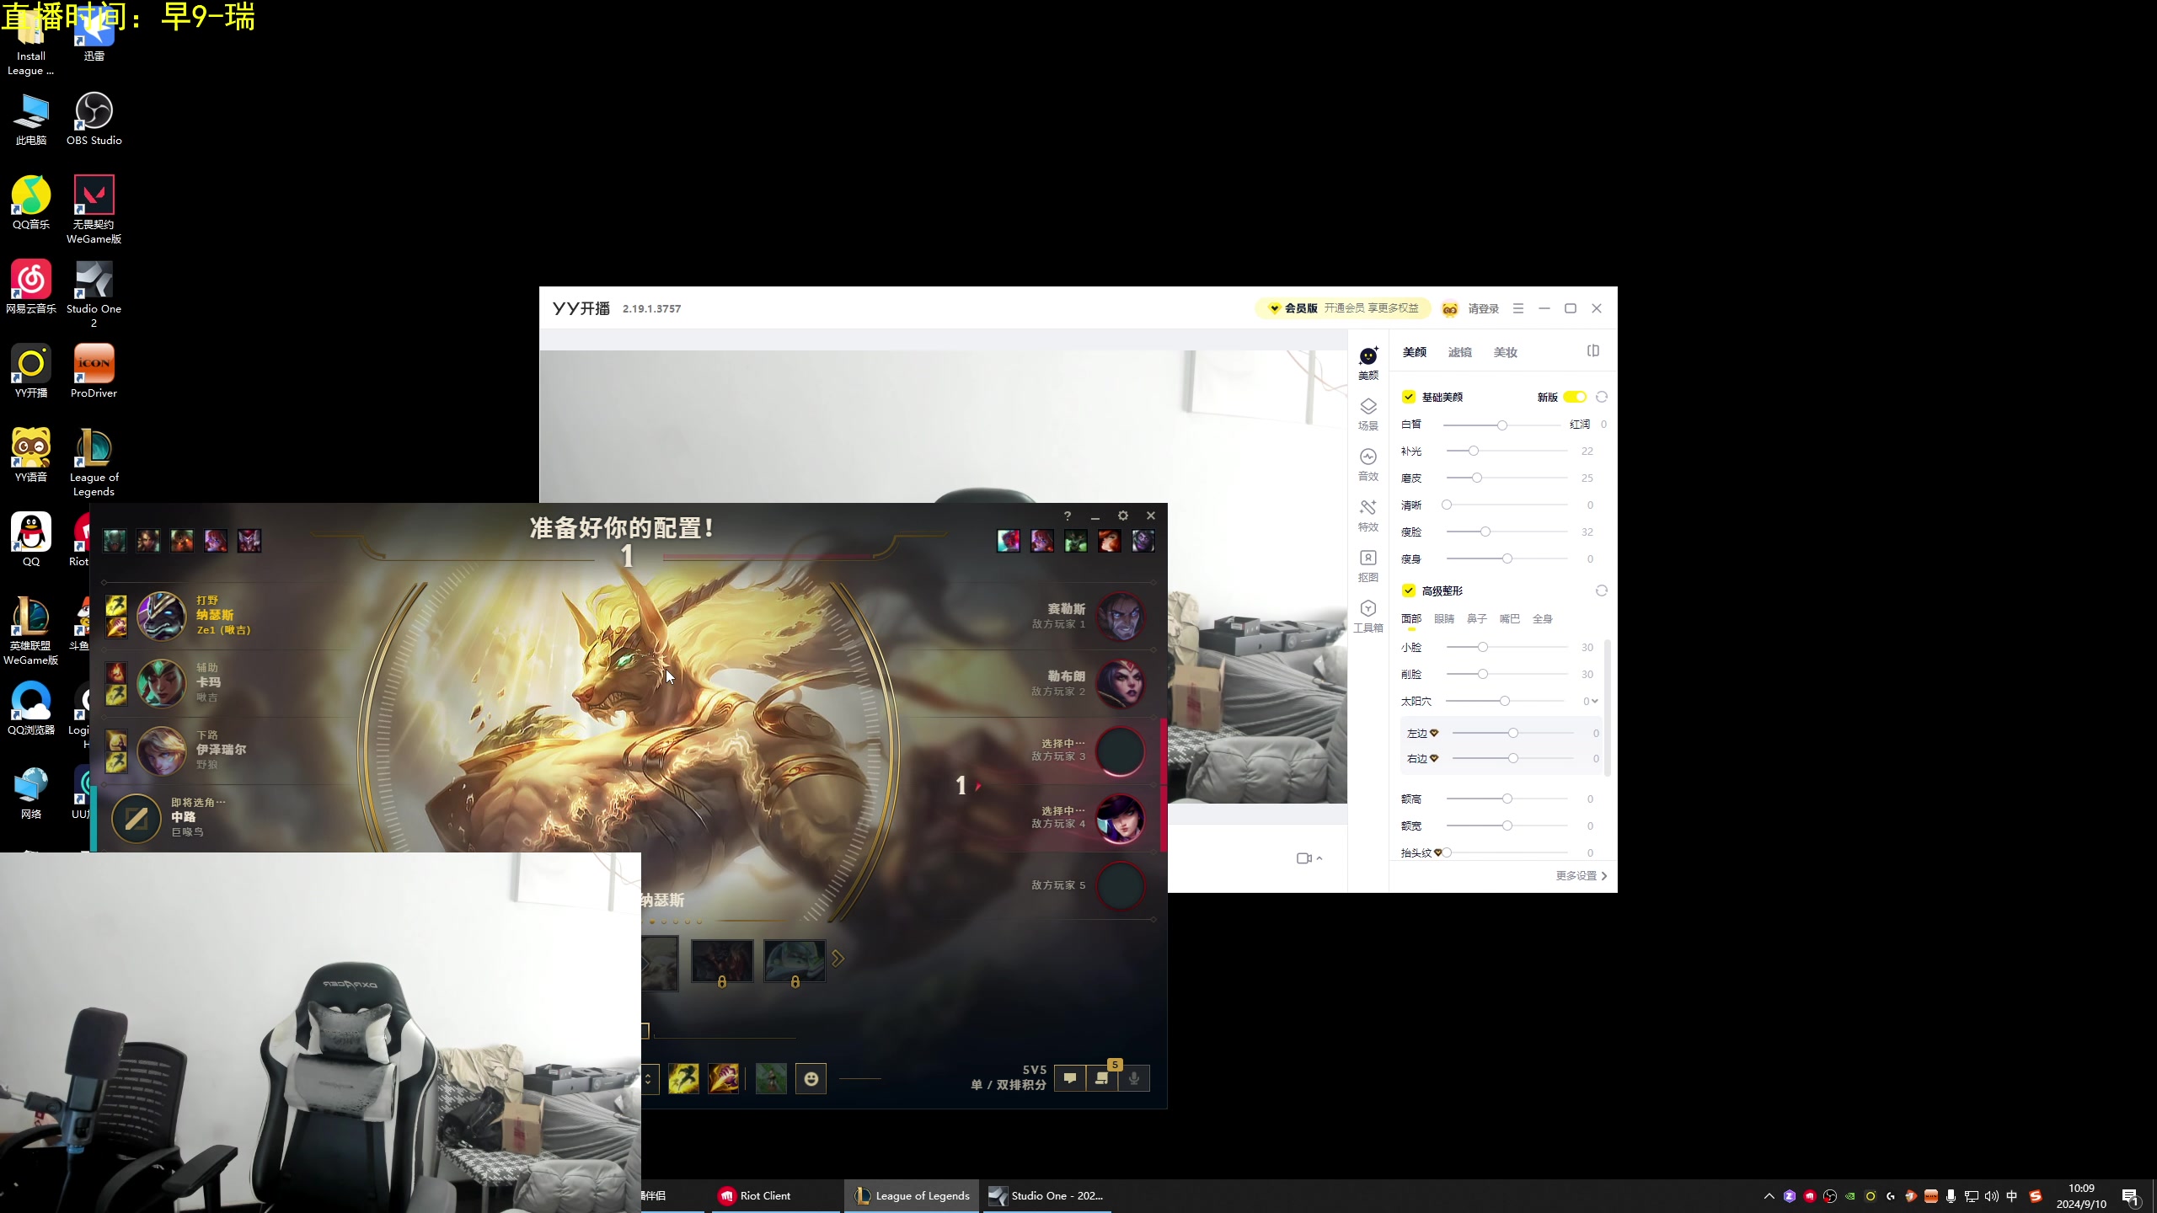Open QQ音乐 desktop shortcut

point(31,203)
